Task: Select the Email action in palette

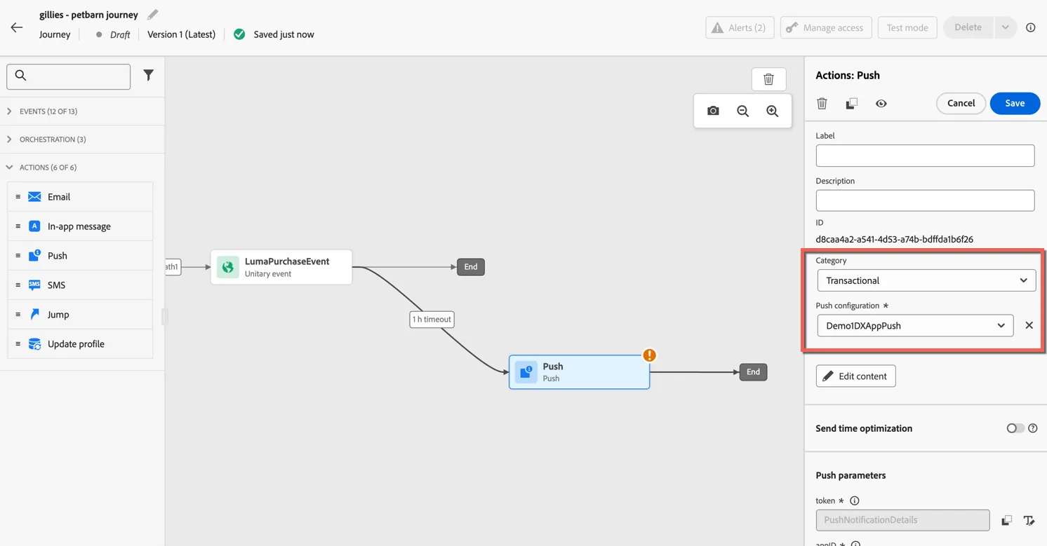Action: (x=80, y=197)
